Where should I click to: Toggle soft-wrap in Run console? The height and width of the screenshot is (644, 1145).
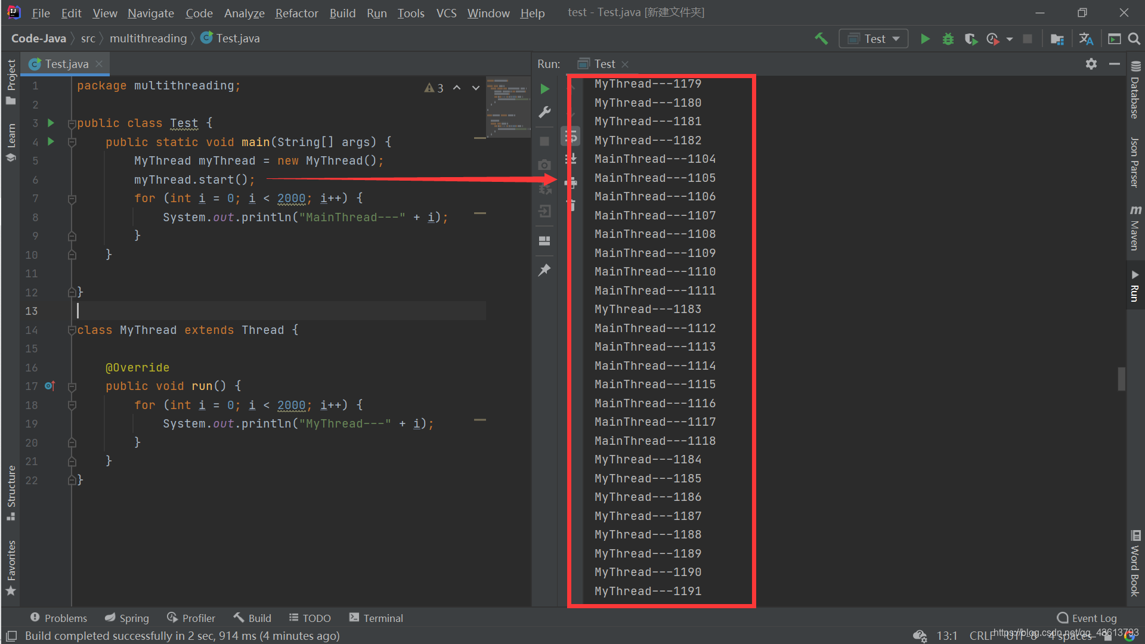571,137
